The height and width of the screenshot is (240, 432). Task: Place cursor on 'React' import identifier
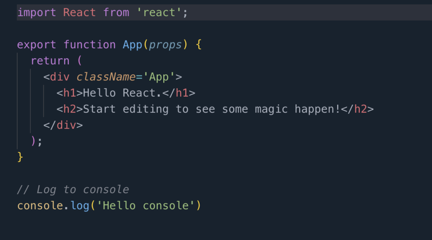79,12
